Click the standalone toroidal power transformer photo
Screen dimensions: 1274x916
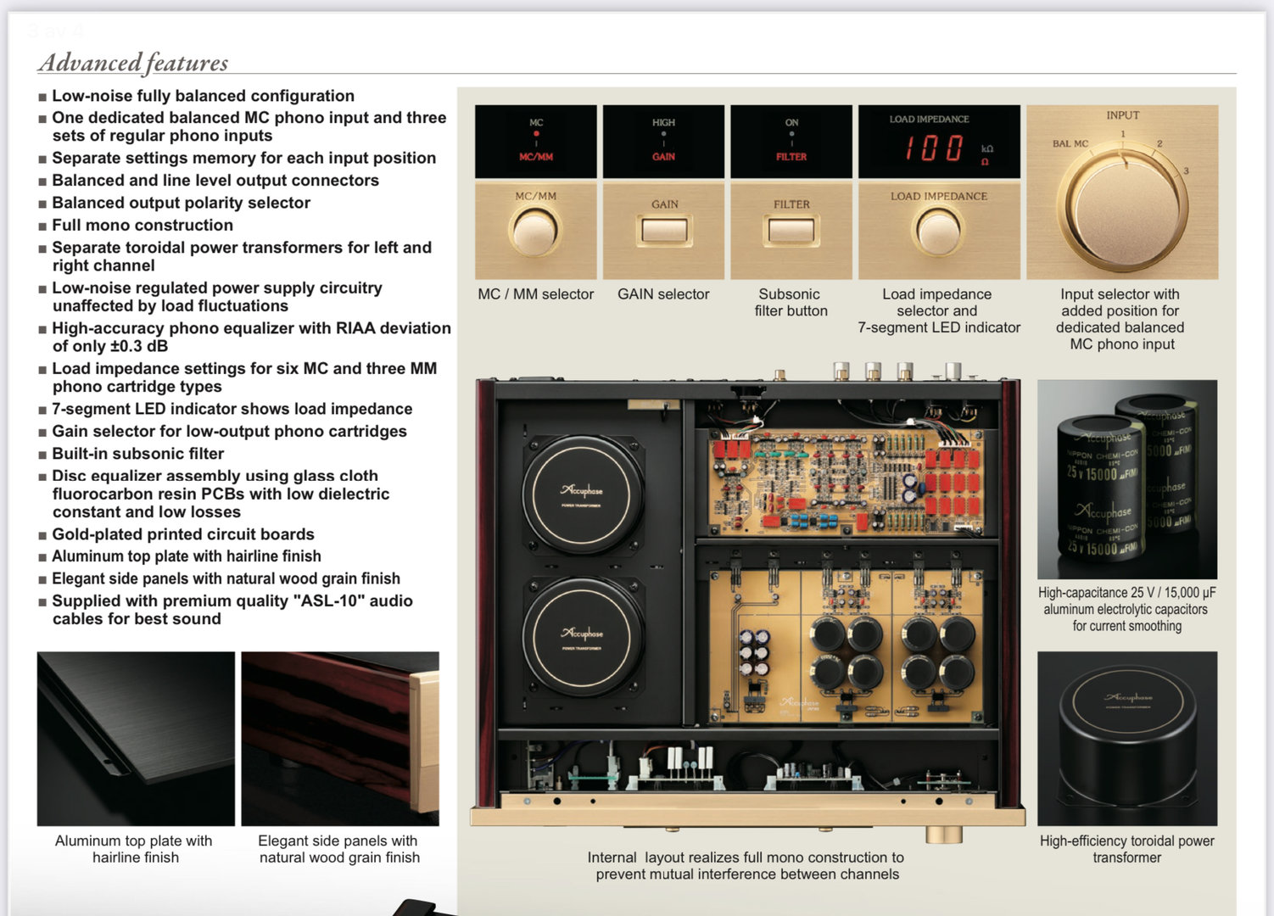(x=1127, y=739)
